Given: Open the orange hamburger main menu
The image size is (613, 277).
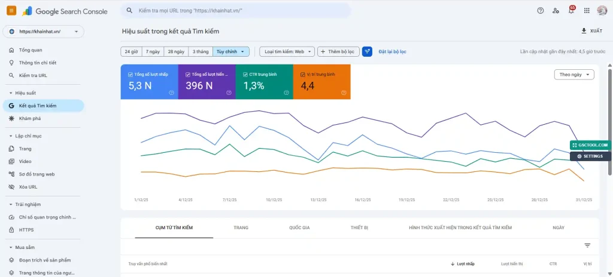Looking at the screenshot, I should (11, 11).
